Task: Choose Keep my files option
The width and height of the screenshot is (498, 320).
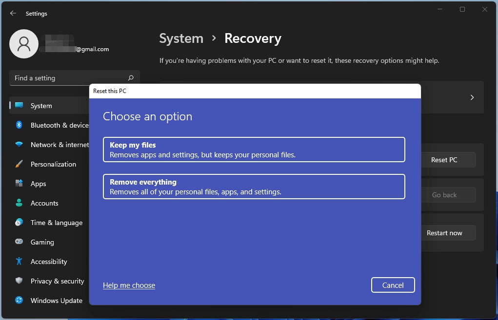Action: [x=254, y=150]
